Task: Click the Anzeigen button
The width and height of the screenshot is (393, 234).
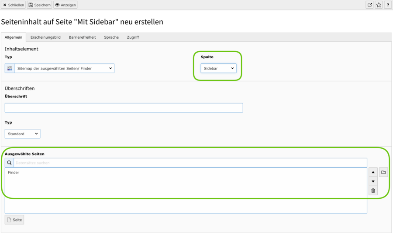Action: (x=65, y=5)
